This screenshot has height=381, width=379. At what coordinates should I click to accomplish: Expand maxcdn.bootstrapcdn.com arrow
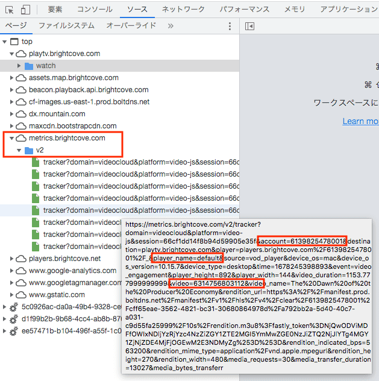[x=11, y=126]
